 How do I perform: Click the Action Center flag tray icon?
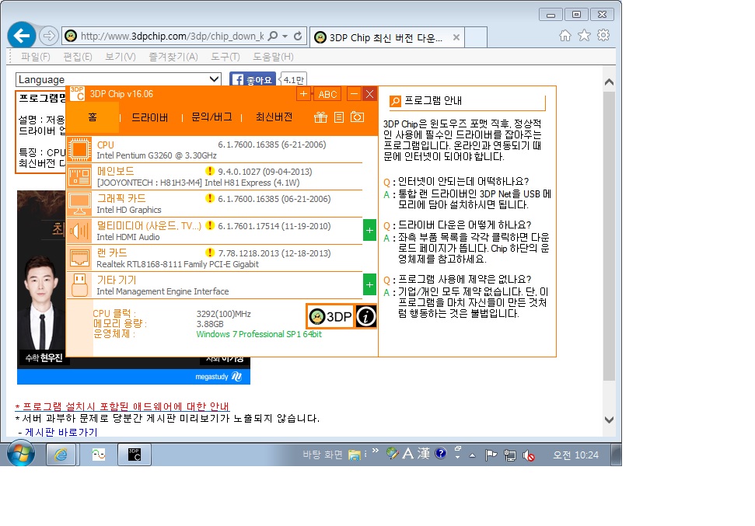tap(491, 455)
